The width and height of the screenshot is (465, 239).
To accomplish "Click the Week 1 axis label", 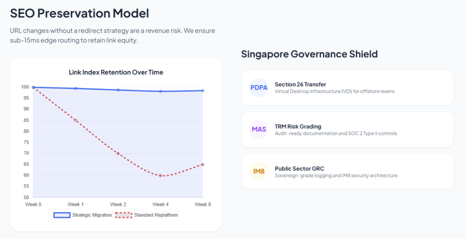I will pyautogui.click(x=76, y=205).
